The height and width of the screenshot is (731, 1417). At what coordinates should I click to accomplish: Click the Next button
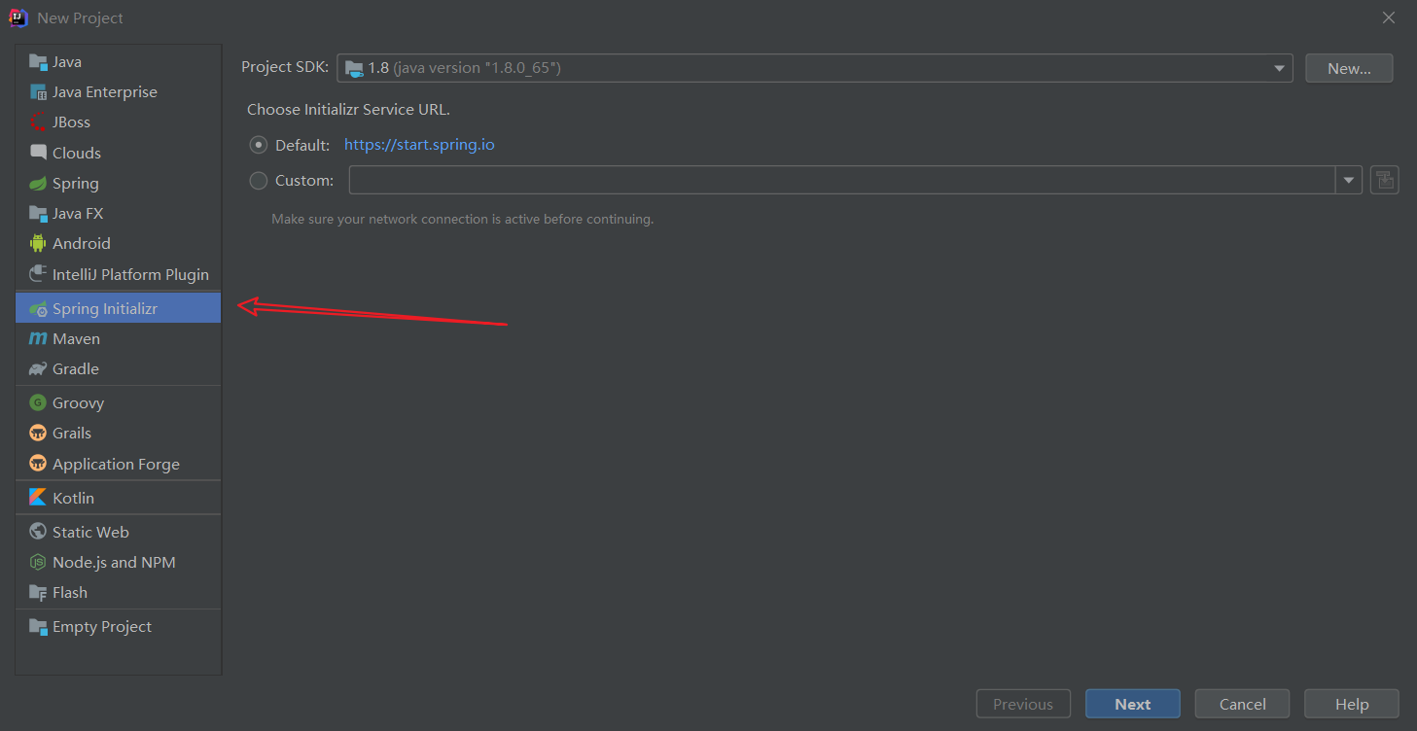pos(1133,704)
